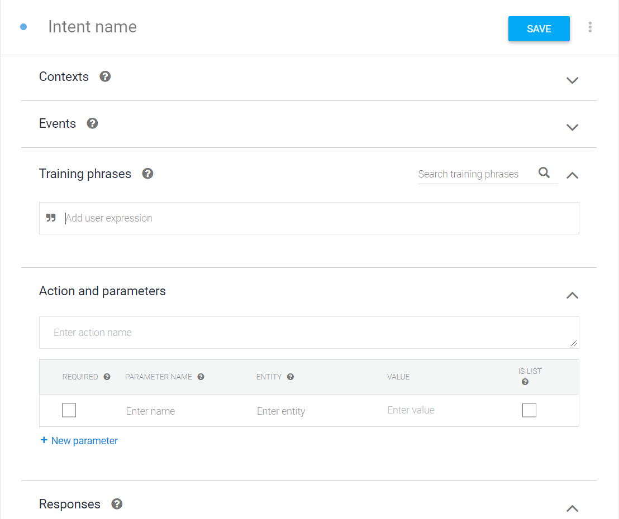619x519 pixels.
Task: Click the search magnifier icon
Action: point(544,172)
